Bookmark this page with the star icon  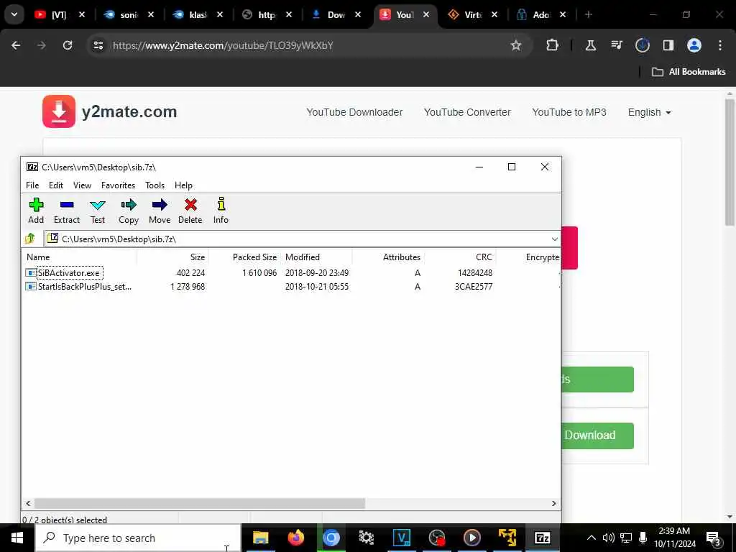coord(516,45)
